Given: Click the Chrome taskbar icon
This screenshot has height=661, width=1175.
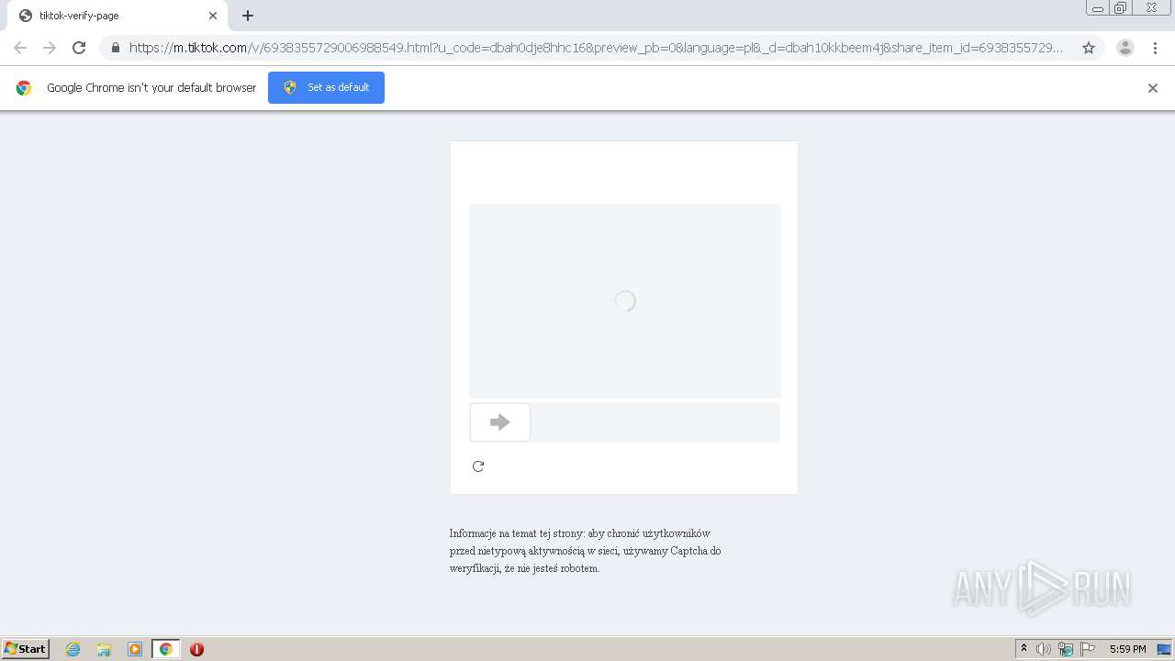Looking at the screenshot, I should 165,649.
